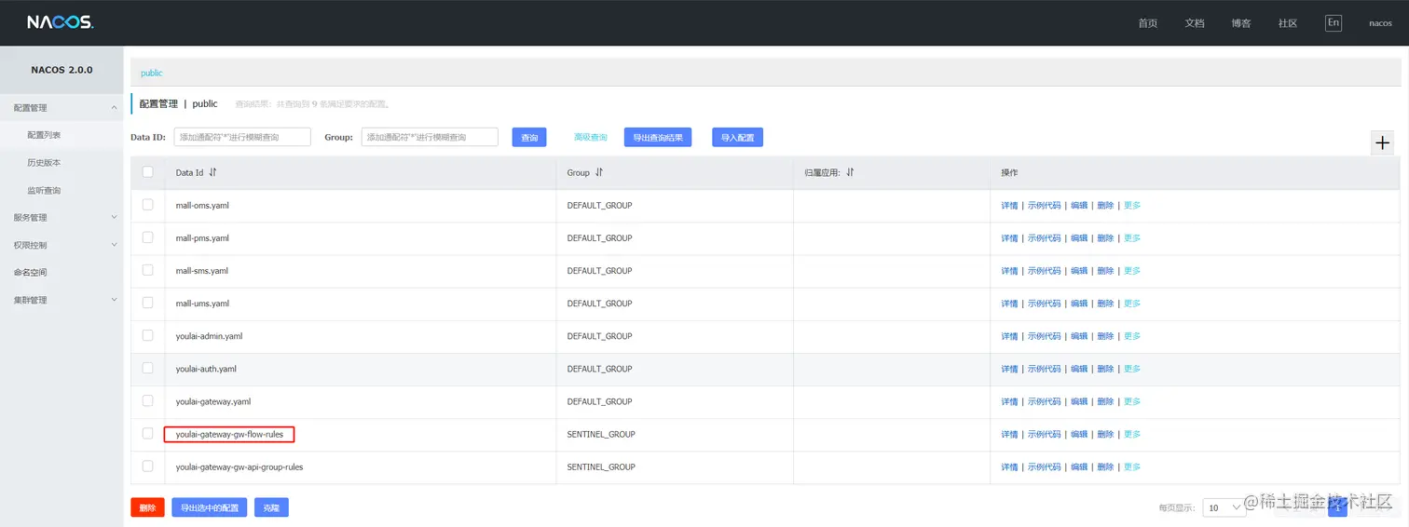Open 命名空间 in the sidebar
This screenshot has width=1409, height=527.
pos(30,273)
